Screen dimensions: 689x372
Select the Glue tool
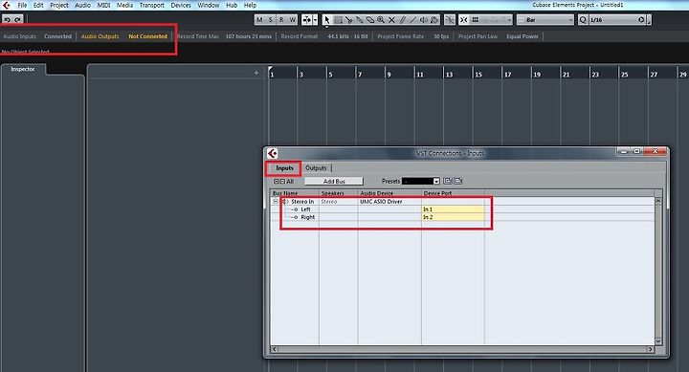click(360, 20)
